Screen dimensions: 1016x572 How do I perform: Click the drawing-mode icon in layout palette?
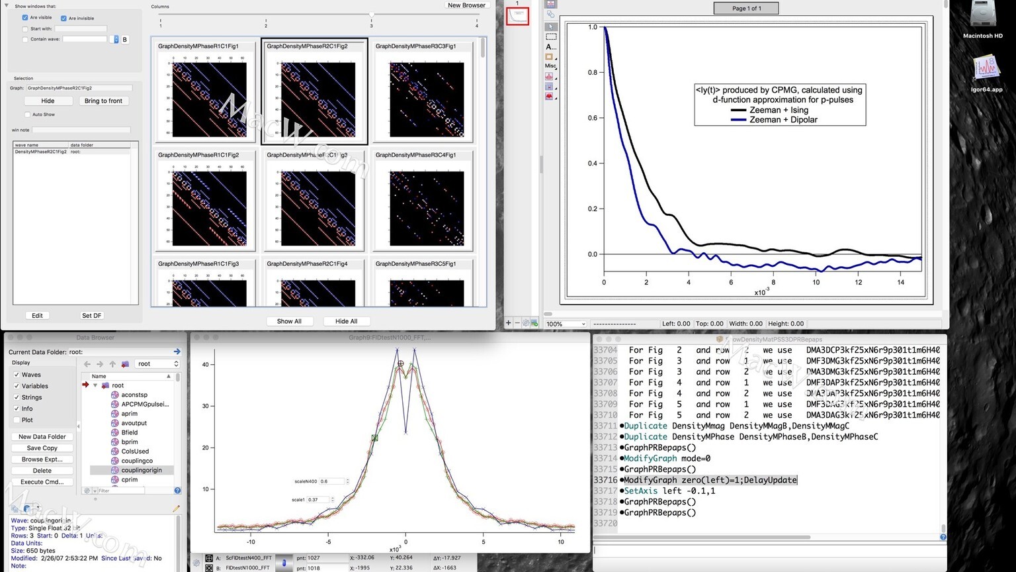click(x=550, y=14)
